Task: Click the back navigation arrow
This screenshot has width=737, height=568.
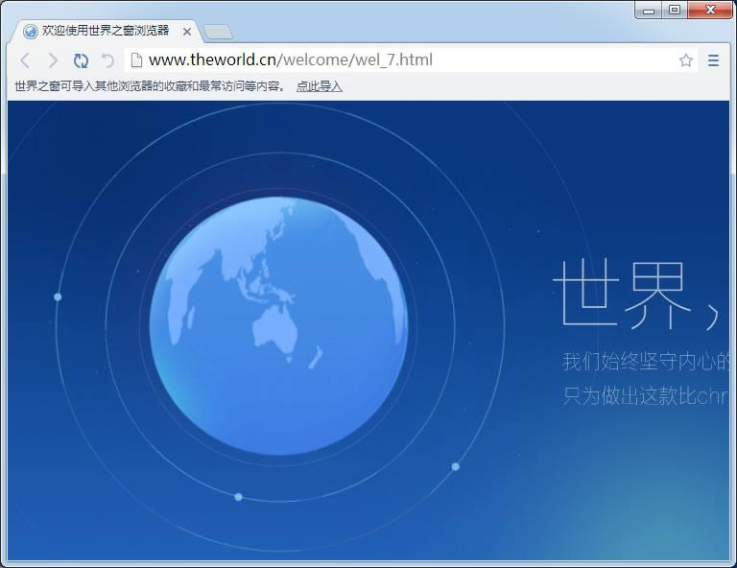Action: point(25,60)
